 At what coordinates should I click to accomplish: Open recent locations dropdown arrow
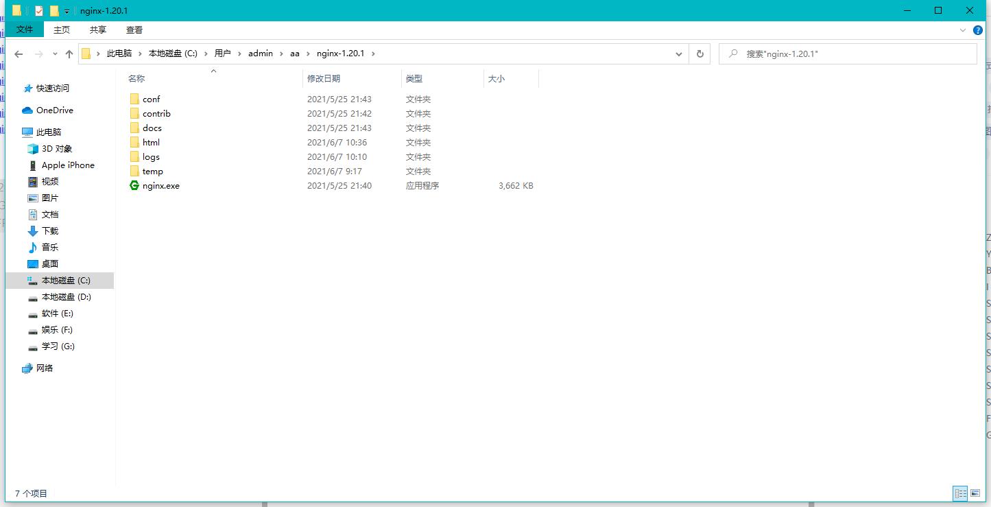click(53, 54)
